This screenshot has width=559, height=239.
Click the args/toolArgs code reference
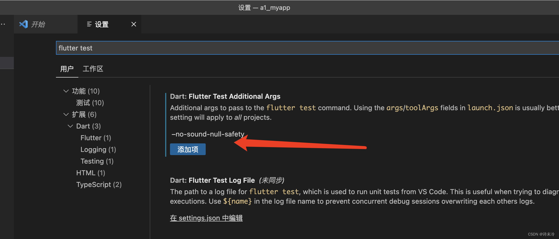pos(412,108)
